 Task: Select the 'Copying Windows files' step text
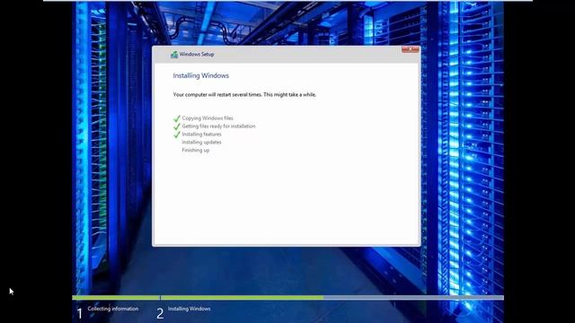(208, 118)
